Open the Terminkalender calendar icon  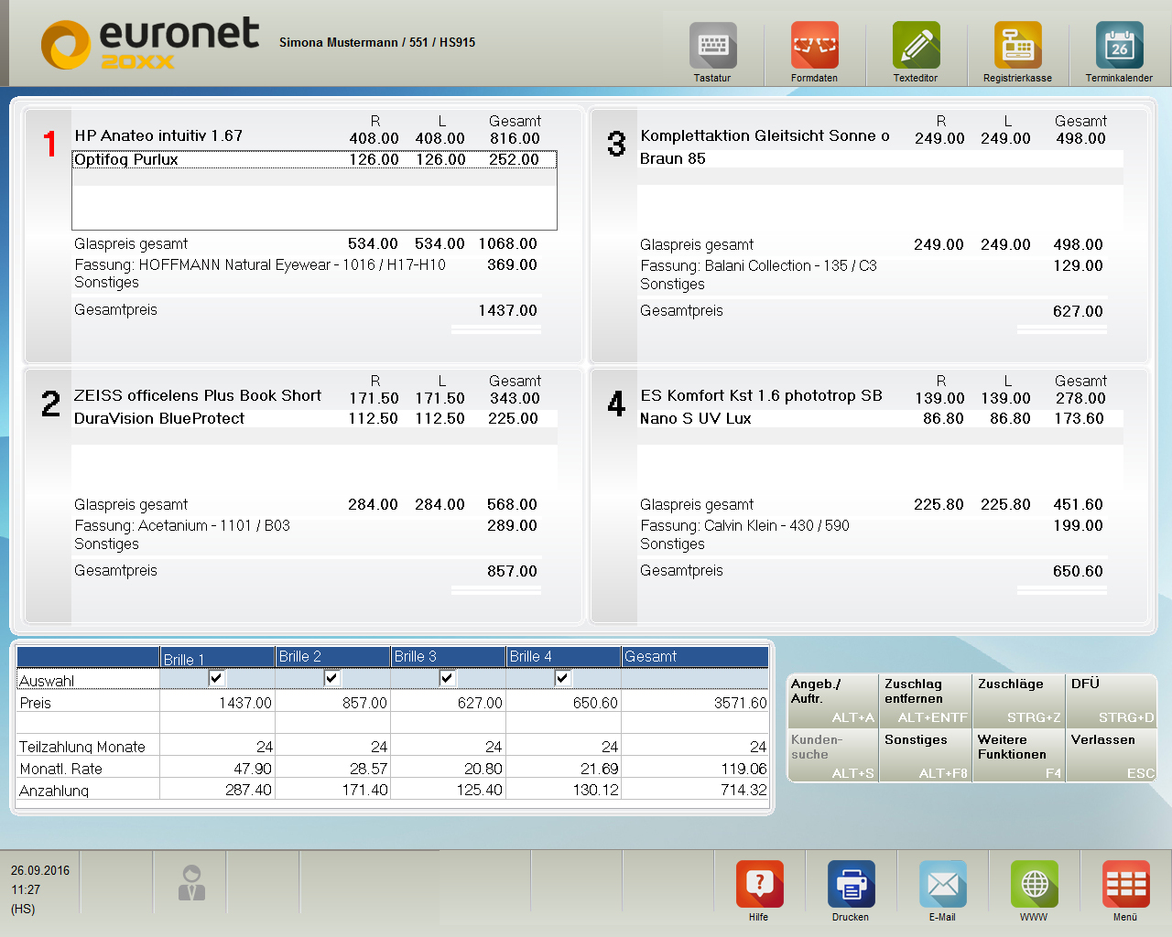coord(1119,45)
